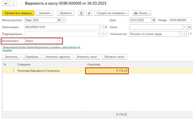193x119 pixels.
Task: Go back with the left arrow button
Action: [6, 3]
